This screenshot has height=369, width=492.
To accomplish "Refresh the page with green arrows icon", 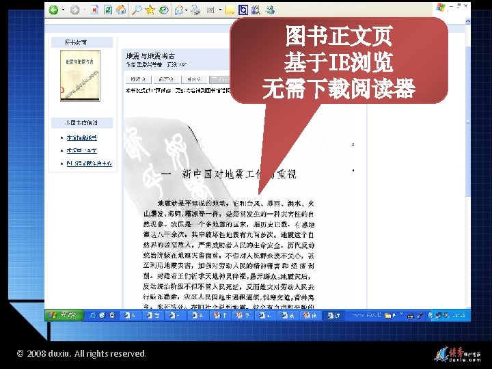I will [x=108, y=10].
